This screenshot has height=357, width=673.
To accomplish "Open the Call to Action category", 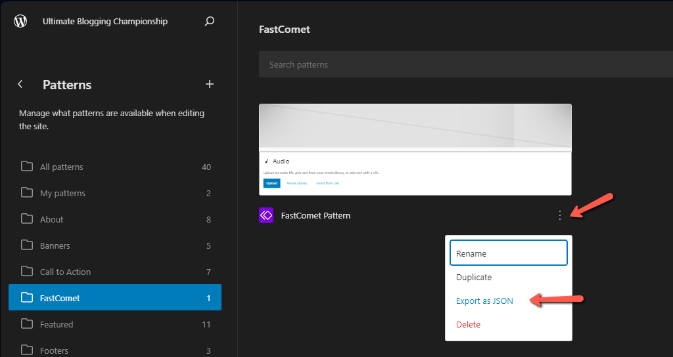I will pos(65,272).
